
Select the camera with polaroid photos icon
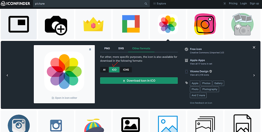[x=242, y=24]
